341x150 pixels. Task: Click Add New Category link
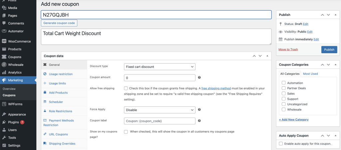pyautogui.click(x=294, y=120)
